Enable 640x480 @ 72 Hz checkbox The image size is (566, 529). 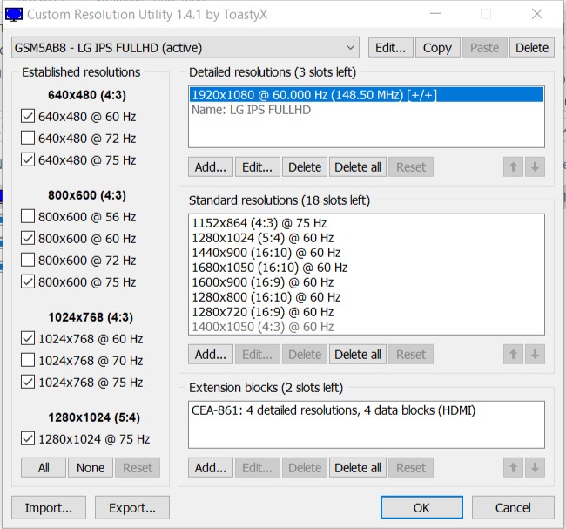tap(29, 139)
